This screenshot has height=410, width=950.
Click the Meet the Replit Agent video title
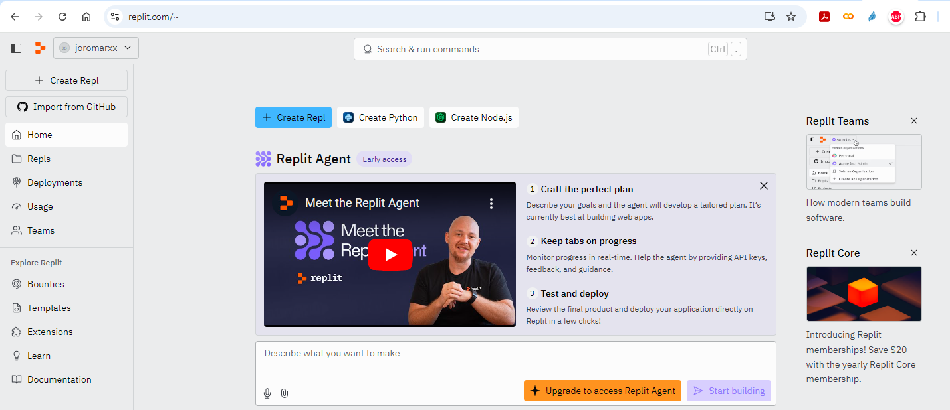click(x=362, y=203)
